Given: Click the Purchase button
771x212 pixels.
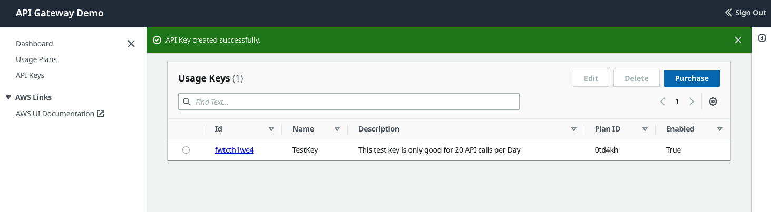Looking at the screenshot, I should pyautogui.click(x=692, y=78).
